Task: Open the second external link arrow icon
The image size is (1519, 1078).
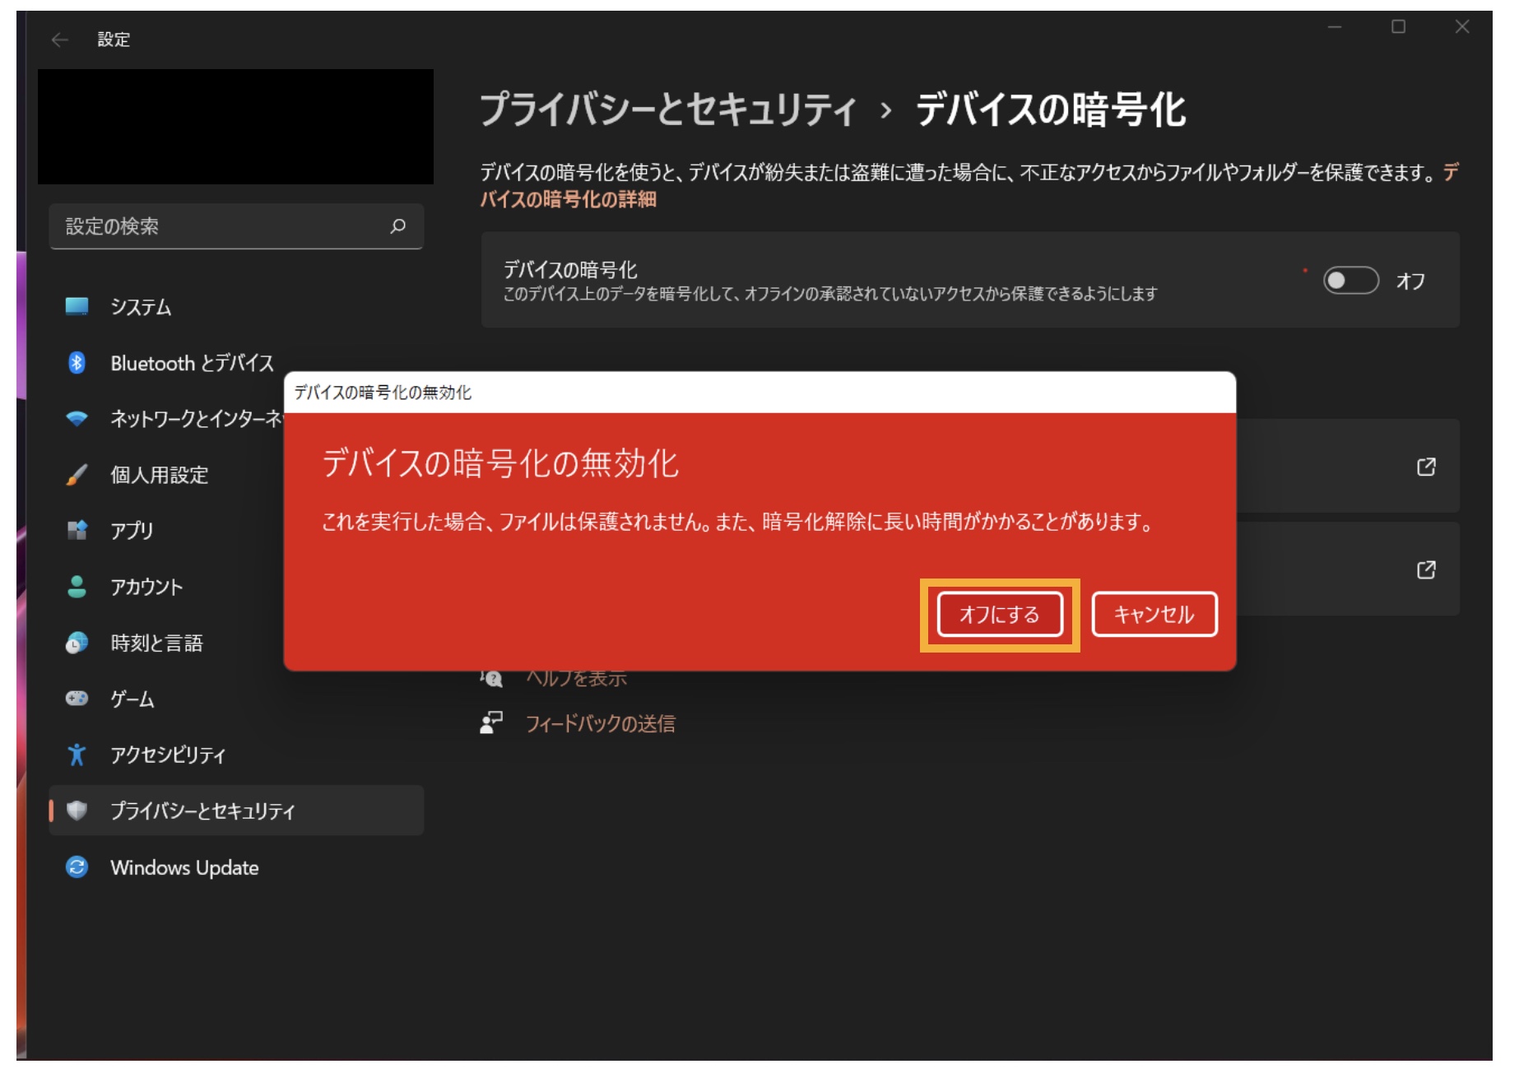Action: (x=1426, y=569)
